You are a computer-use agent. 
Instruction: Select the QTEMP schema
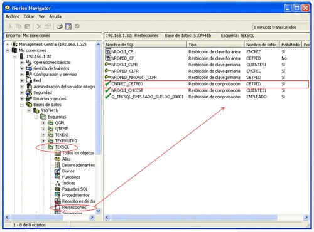pos(62,129)
